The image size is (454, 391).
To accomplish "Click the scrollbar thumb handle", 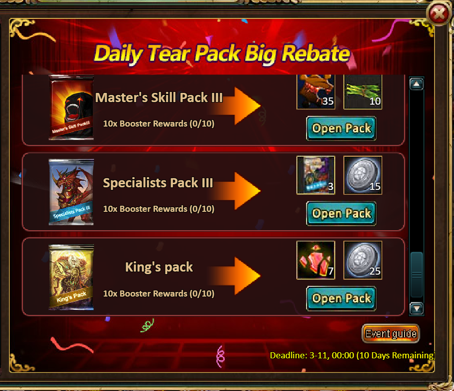I will pyautogui.click(x=417, y=275).
